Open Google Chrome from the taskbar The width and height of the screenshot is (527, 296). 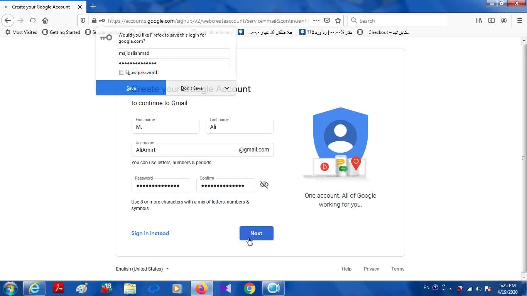[250, 288]
